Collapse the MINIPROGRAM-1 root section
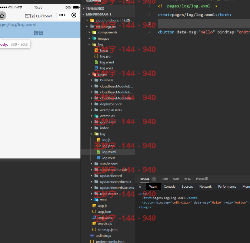 click(x=83, y=14)
